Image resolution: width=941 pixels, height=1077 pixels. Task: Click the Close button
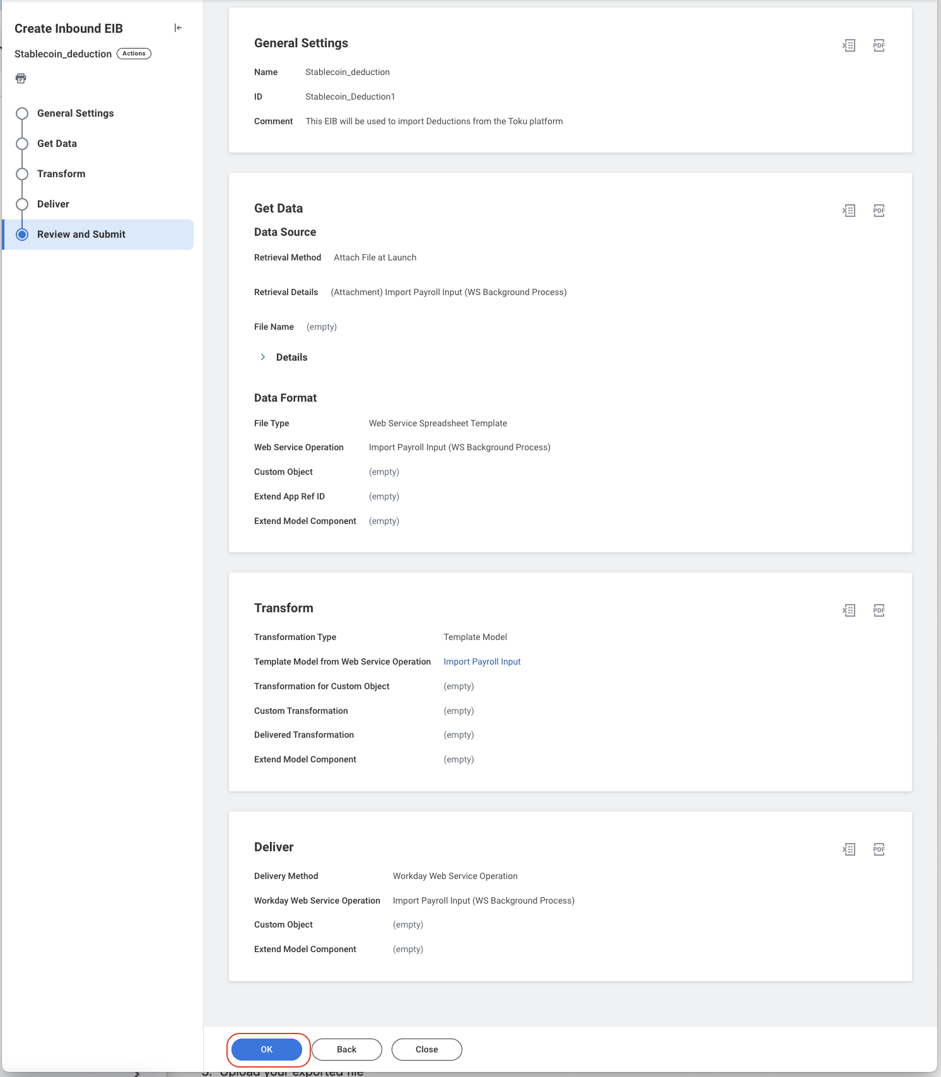coord(426,1049)
